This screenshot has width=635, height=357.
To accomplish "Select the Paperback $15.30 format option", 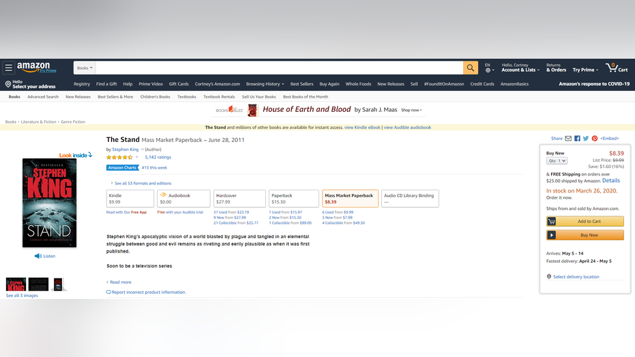I will tap(293, 199).
